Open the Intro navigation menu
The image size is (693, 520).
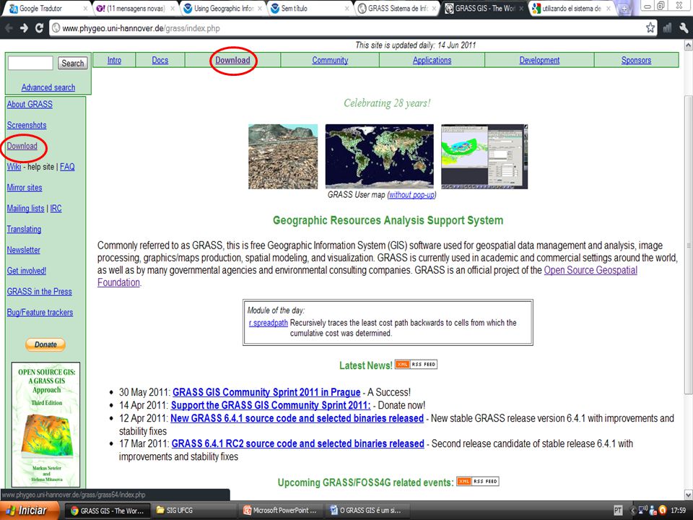114,60
